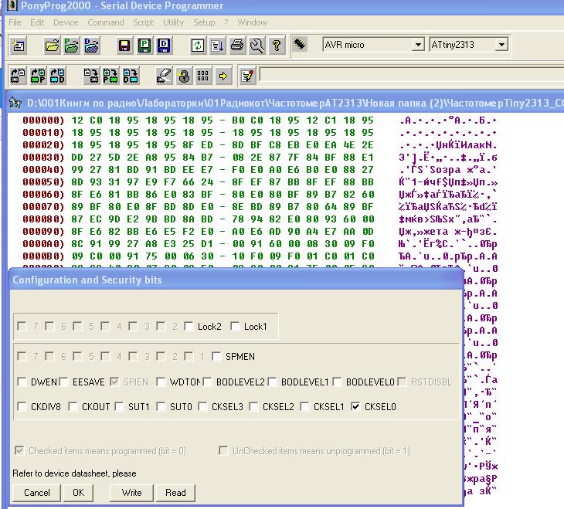Click the New Window toolbar icon
The width and height of the screenshot is (564, 509).
coord(18,46)
